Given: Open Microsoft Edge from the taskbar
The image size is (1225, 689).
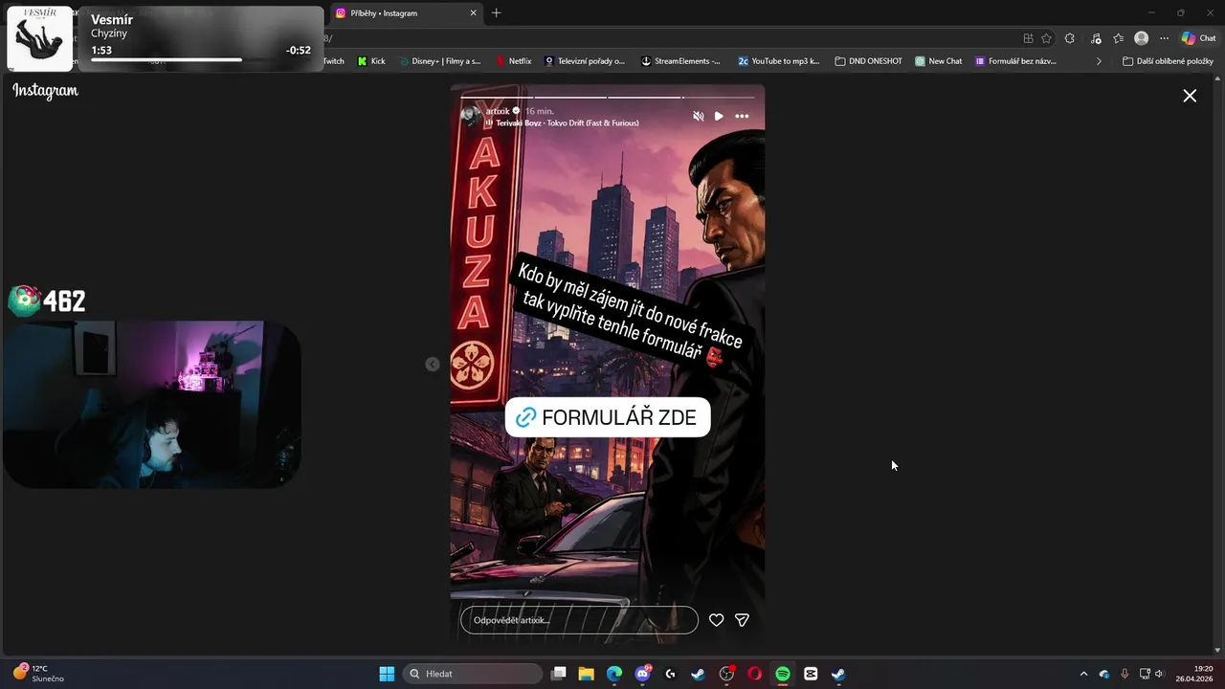Looking at the screenshot, I should [x=614, y=674].
